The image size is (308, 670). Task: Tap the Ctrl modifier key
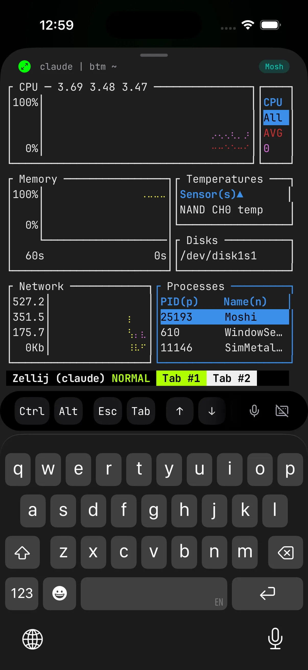point(32,411)
